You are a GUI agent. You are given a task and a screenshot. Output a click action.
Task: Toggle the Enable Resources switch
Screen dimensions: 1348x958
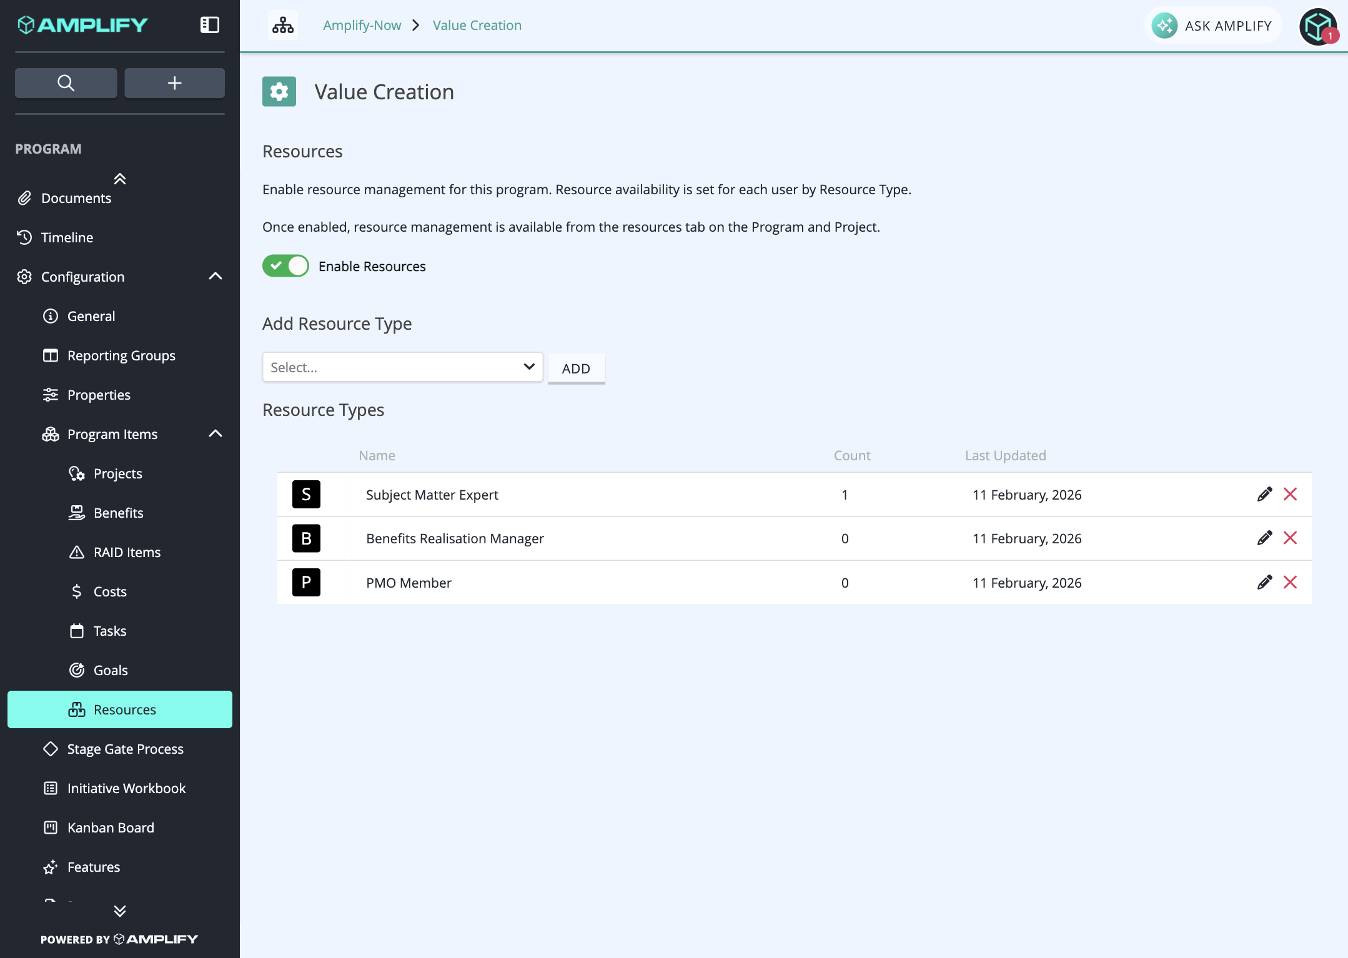[x=285, y=265]
